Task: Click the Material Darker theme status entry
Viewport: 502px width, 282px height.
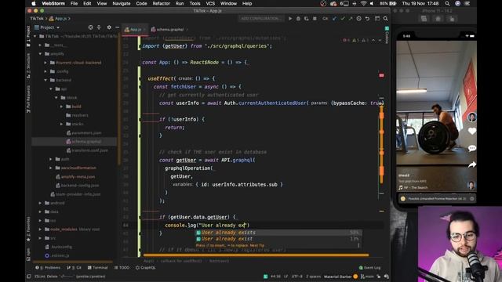Action: [x=337, y=277]
